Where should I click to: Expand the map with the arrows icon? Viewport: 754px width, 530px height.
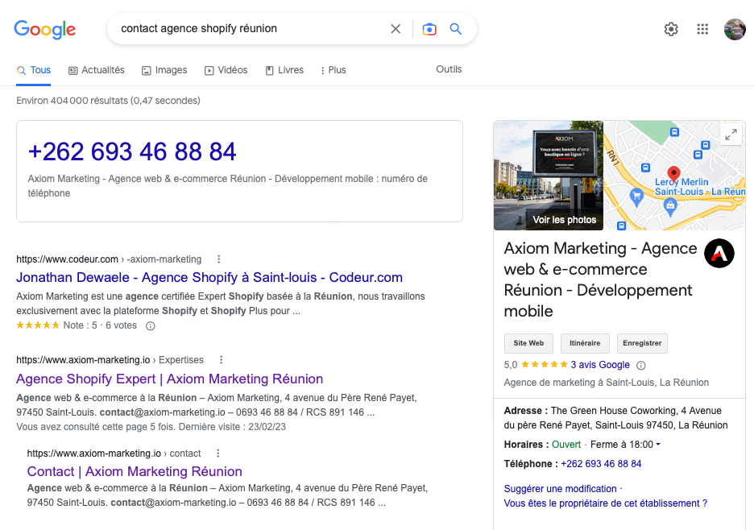click(731, 135)
